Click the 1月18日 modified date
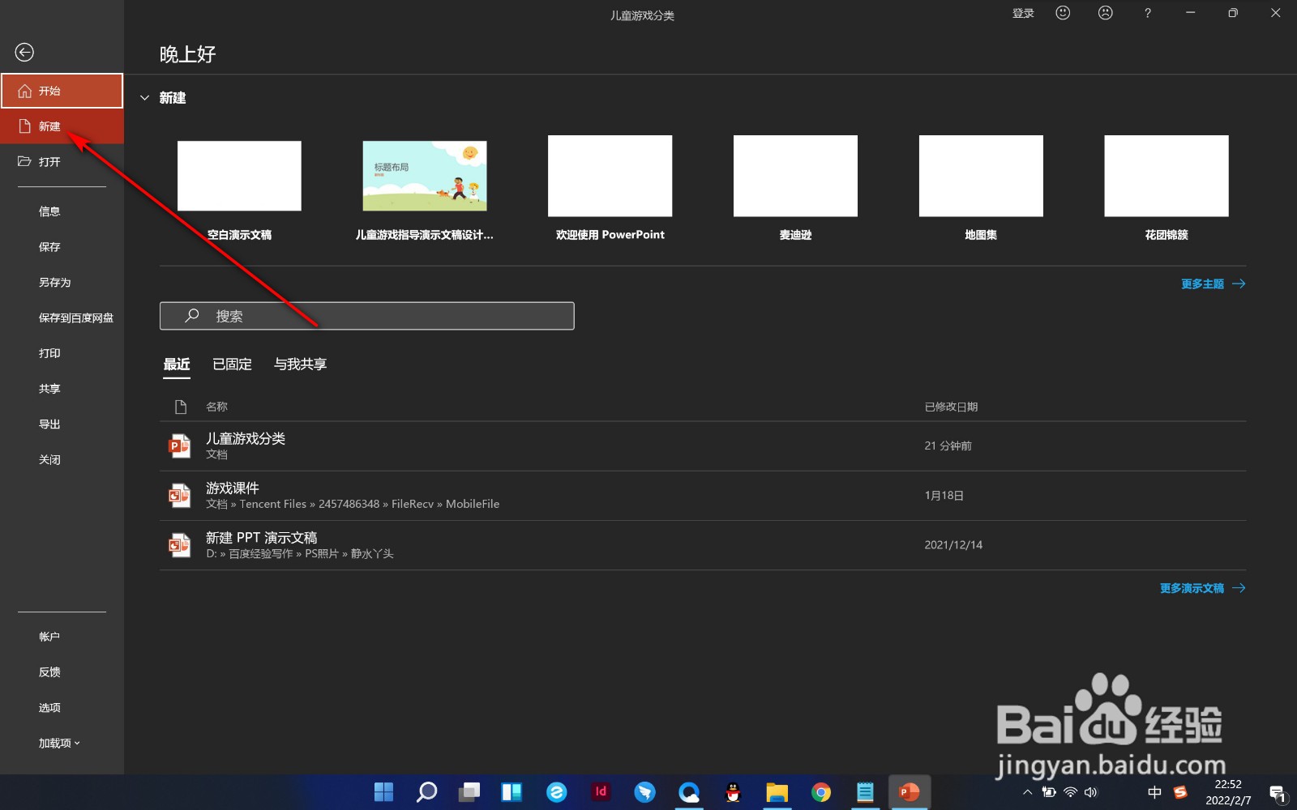 click(944, 496)
